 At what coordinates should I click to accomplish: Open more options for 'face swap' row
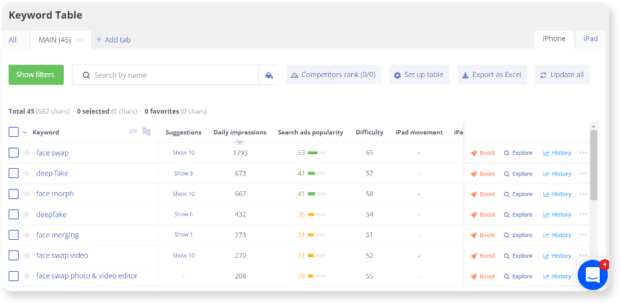tap(583, 152)
